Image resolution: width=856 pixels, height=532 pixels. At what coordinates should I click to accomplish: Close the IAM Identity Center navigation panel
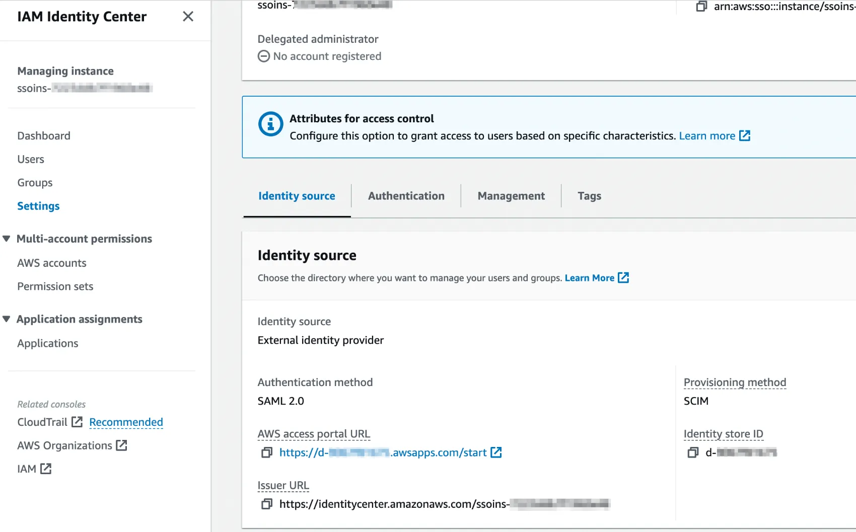188,16
